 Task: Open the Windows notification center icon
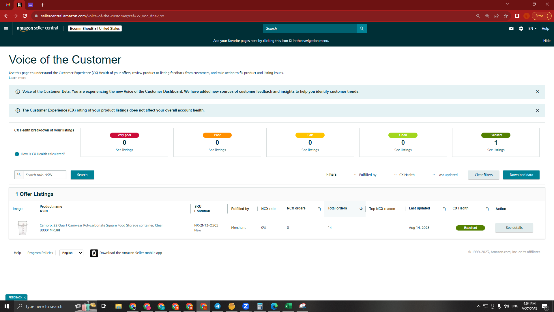click(545, 306)
